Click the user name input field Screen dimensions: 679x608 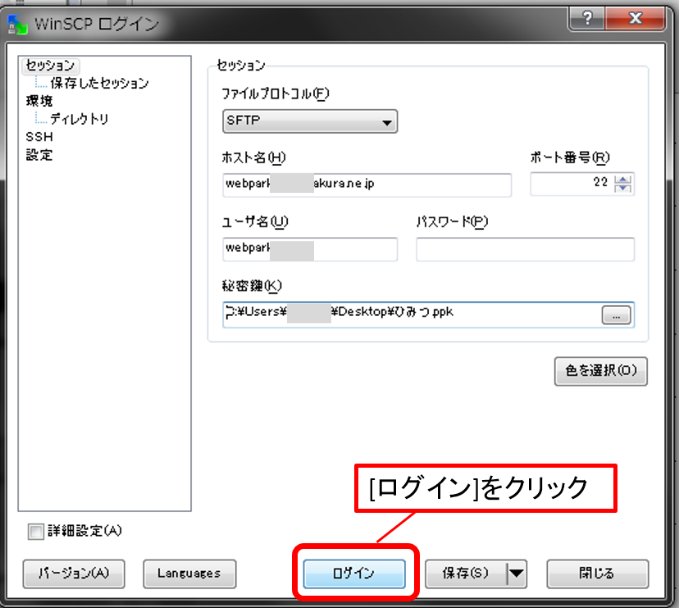click(310, 249)
